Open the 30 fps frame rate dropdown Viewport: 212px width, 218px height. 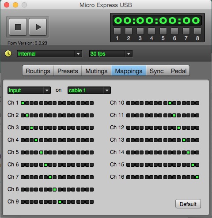[x=111, y=54]
